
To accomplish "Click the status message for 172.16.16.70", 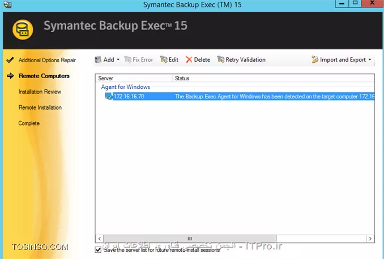I will coord(275,96).
